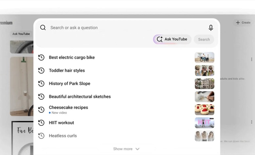Image resolution: width=255 pixels, height=155 pixels.
Task: Expand suggestions with Show more
Action: coord(126,149)
